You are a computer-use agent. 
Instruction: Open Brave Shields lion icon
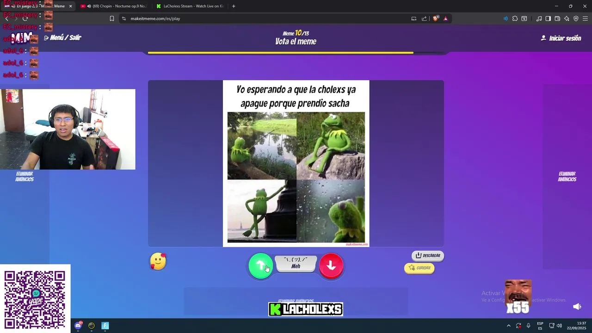click(435, 18)
